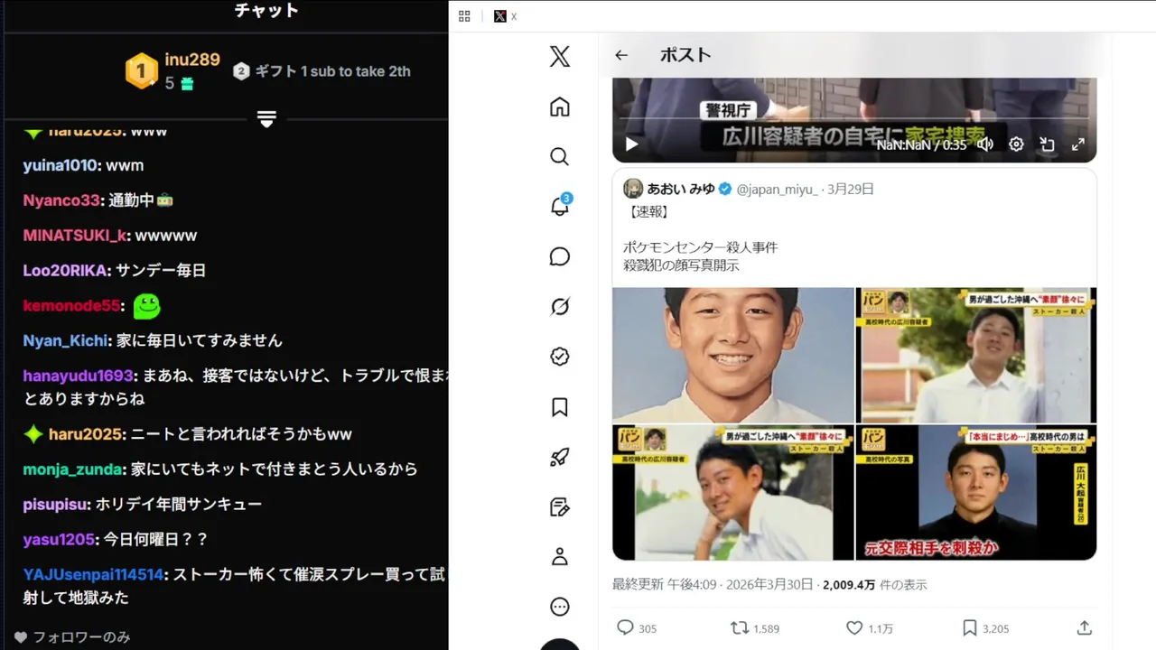Open Grok icon in X sidebar
Image resolution: width=1156 pixels, height=650 pixels.
[560, 307]
